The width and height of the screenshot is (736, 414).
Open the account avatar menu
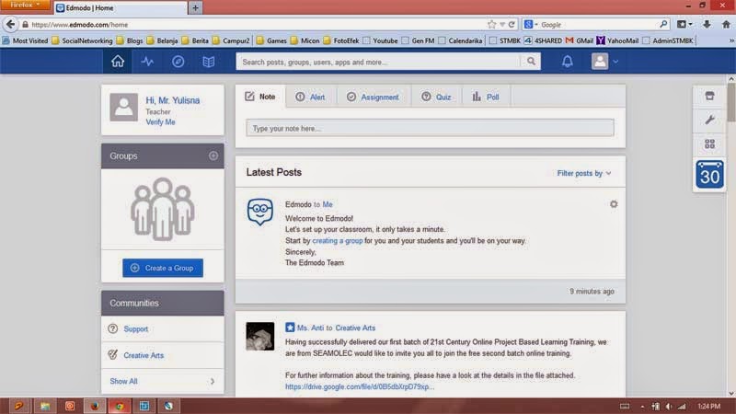(604, 62)
